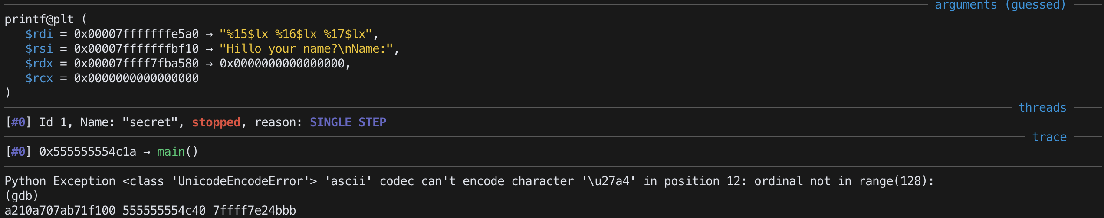This screenshot has width=1104, height=218.
Task: Select the $rsi register label
Action: click(x=39, y=49)
